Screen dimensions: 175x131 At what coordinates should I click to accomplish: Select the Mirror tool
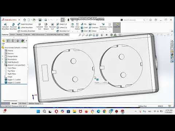pos(93,31)
